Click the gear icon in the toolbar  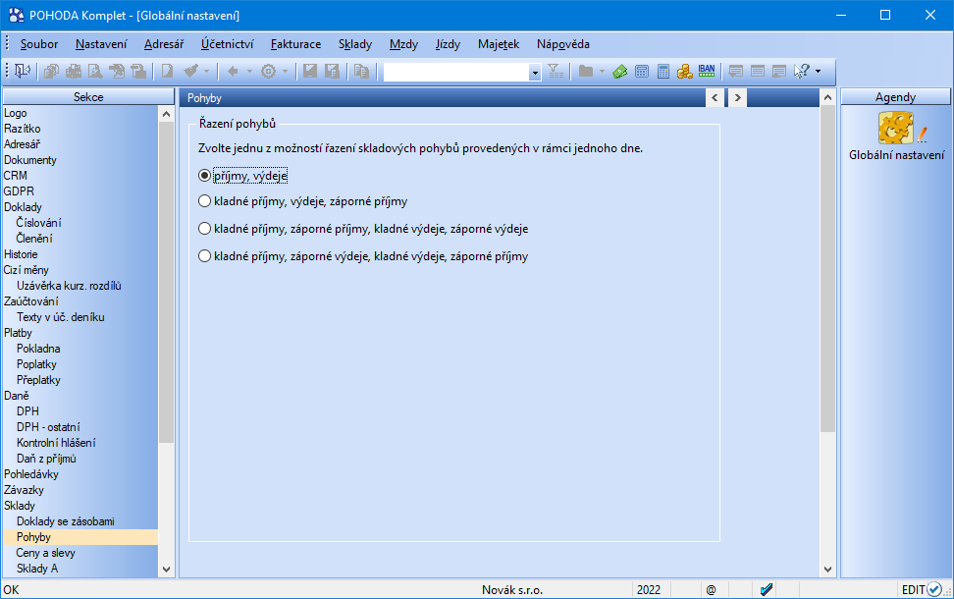(x=268, y=72)
